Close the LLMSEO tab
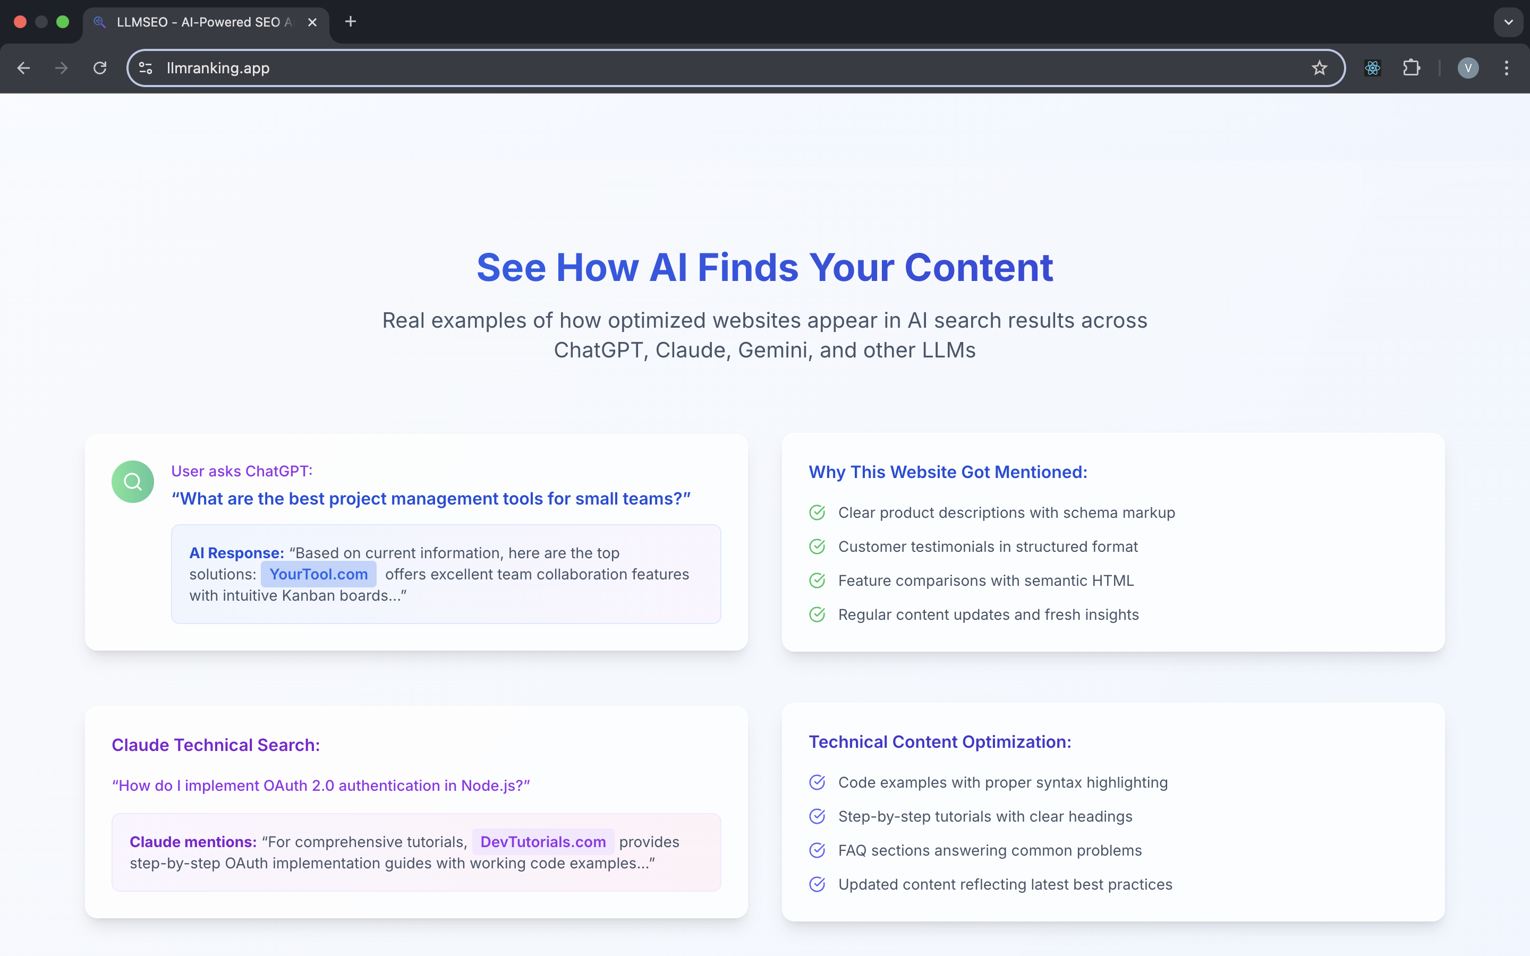Image resolution: width=1530 pixels, height=956 pixels. 312,22
